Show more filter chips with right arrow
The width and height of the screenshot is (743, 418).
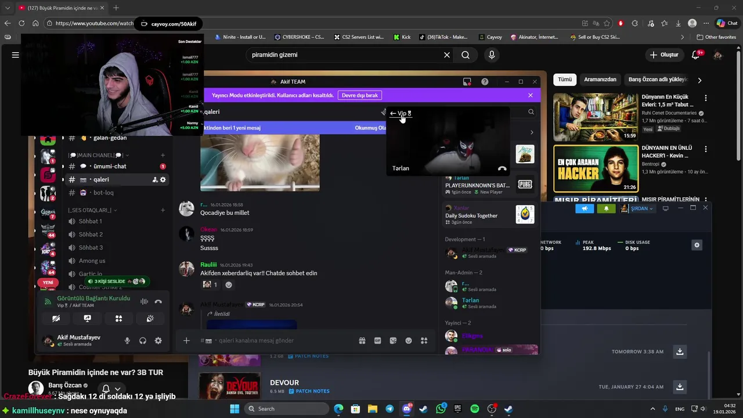click(x=699, y=80)
